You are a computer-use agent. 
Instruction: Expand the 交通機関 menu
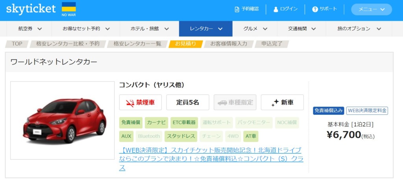(301, 29)
